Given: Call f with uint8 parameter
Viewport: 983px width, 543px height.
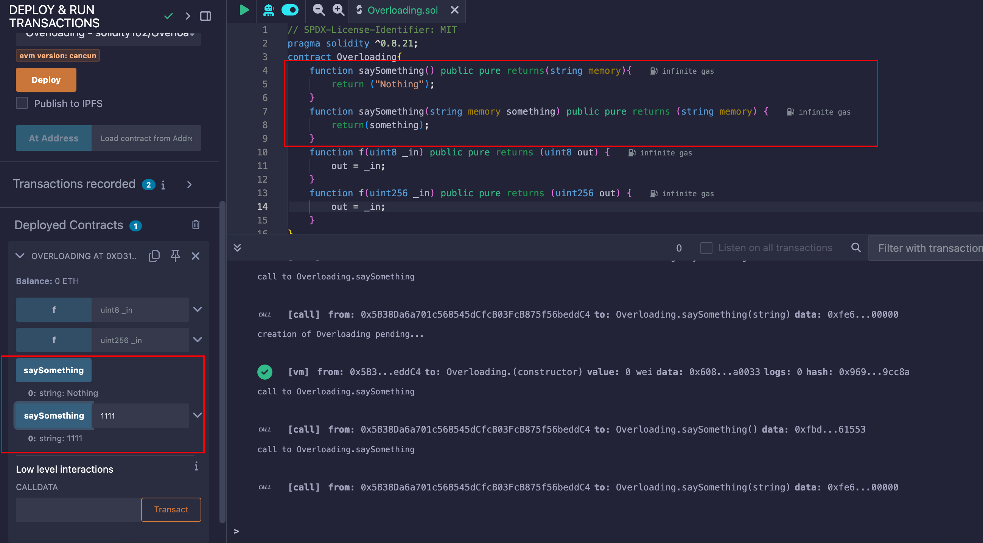Looking at the screenshot, I should (x=54, y=310).
